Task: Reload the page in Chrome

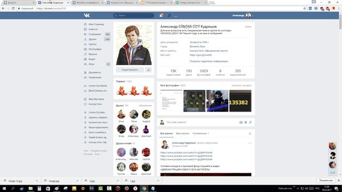Action: click(x=13, y=9)
